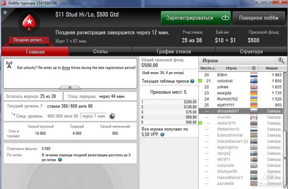This screenshot has height=189, width=288.
Task: Click third place prize $75,00 row
Action: [x=169, y=112]
